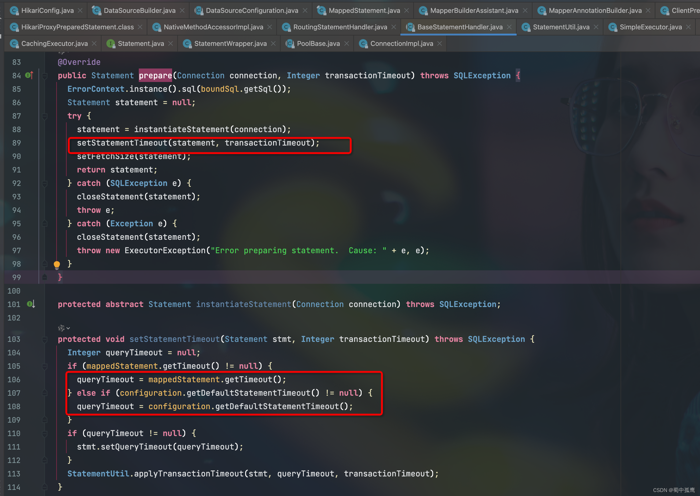Image resolution: width=700 pixels, height=496 pixels.
Task: Close the StatementUtil.java editor tab
Action: 596,27
